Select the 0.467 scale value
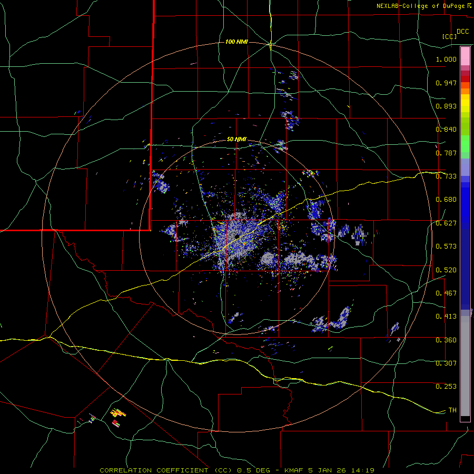 (x=446, y=293)
